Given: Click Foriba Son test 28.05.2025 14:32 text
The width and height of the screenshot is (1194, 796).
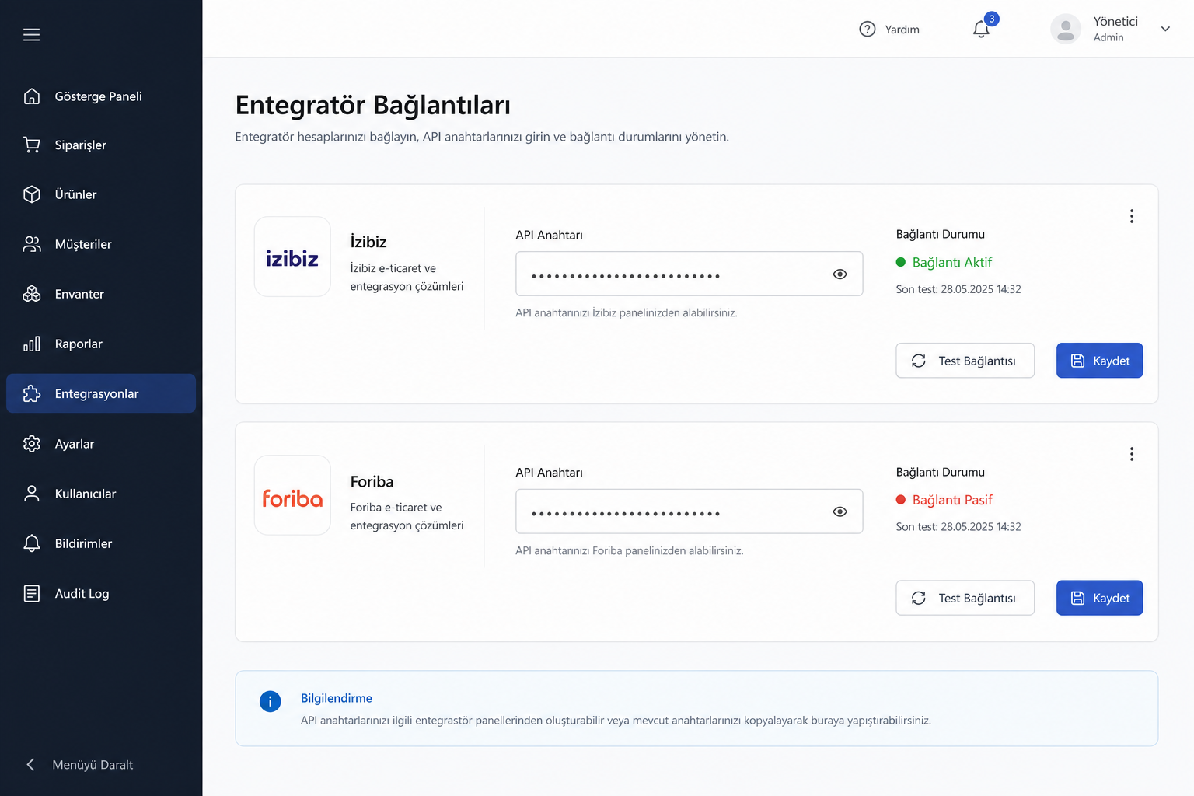Looking at the screenshot, I should click(x=958, y=527).
